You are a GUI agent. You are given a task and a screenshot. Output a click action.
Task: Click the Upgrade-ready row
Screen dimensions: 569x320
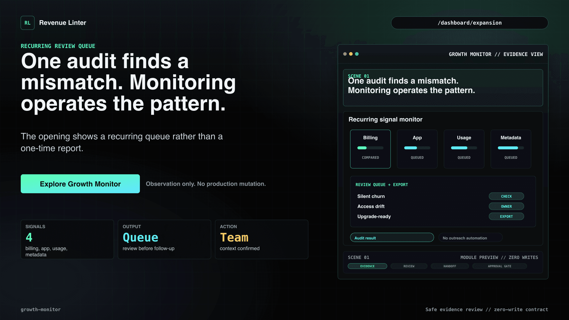pos(441,217)
